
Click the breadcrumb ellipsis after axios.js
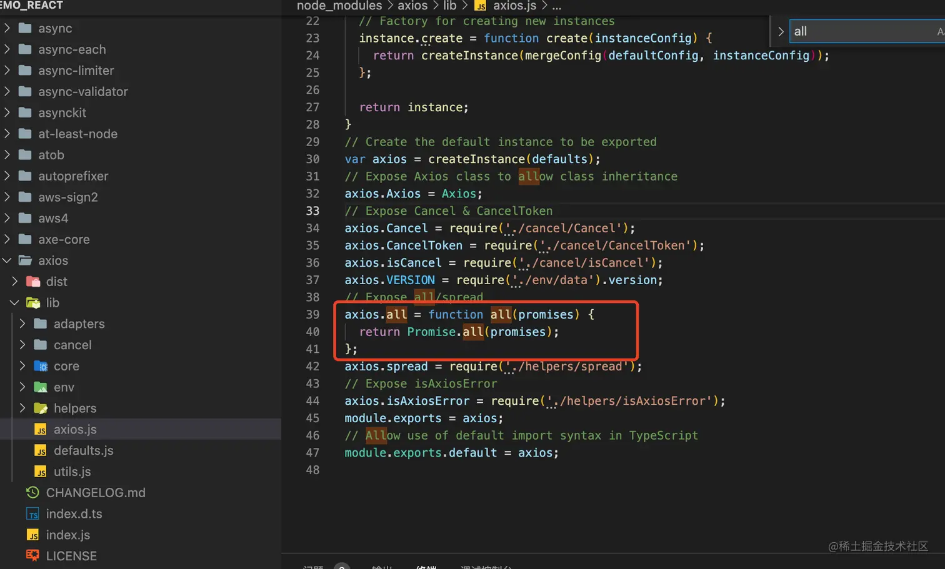click(x=556, y=7)
